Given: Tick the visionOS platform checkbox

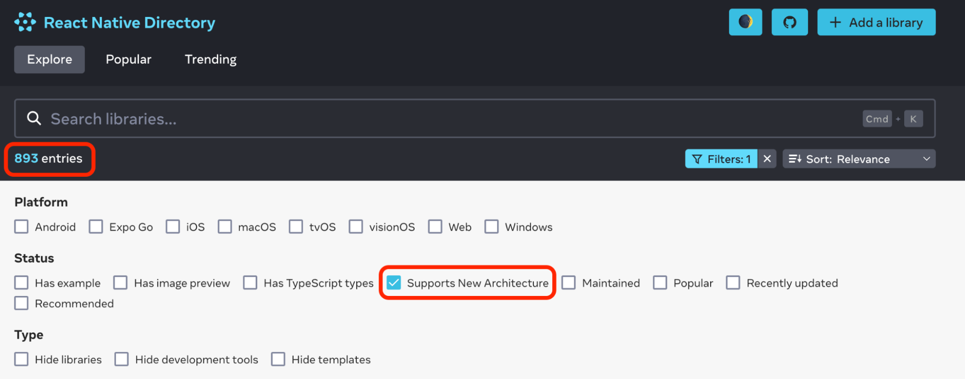Looking at the screenshot, I should point(356,226).
